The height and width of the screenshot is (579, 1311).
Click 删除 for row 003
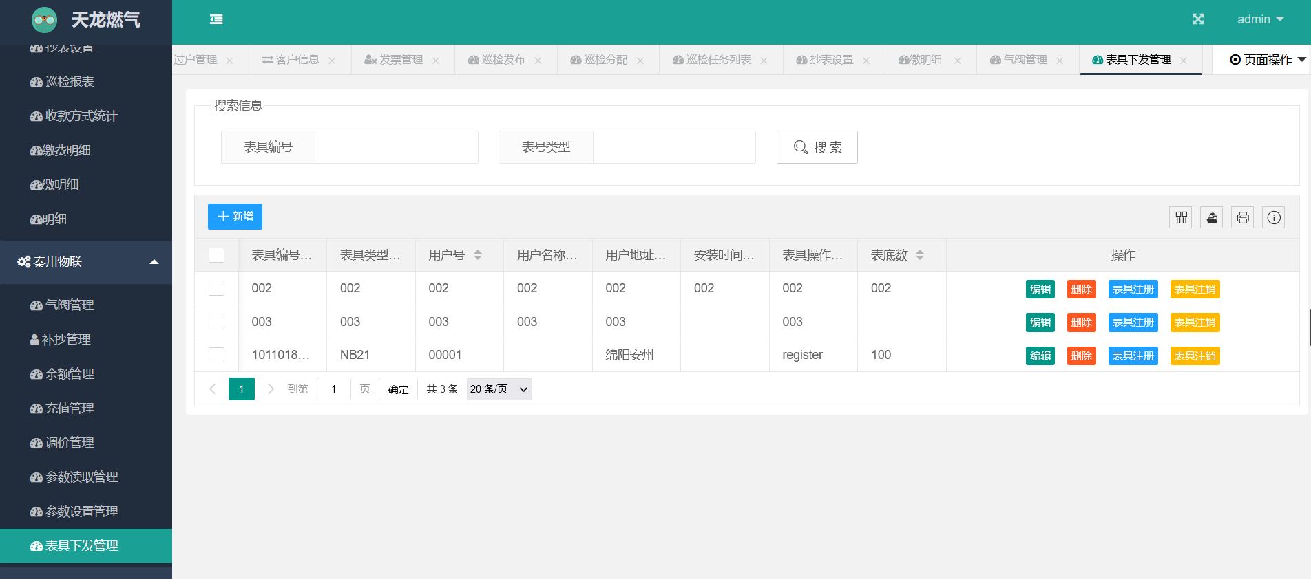[1082, 323]
